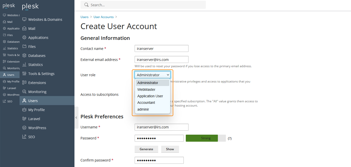
Task: Click the WordPress logo icon
Action: point(24,128)
